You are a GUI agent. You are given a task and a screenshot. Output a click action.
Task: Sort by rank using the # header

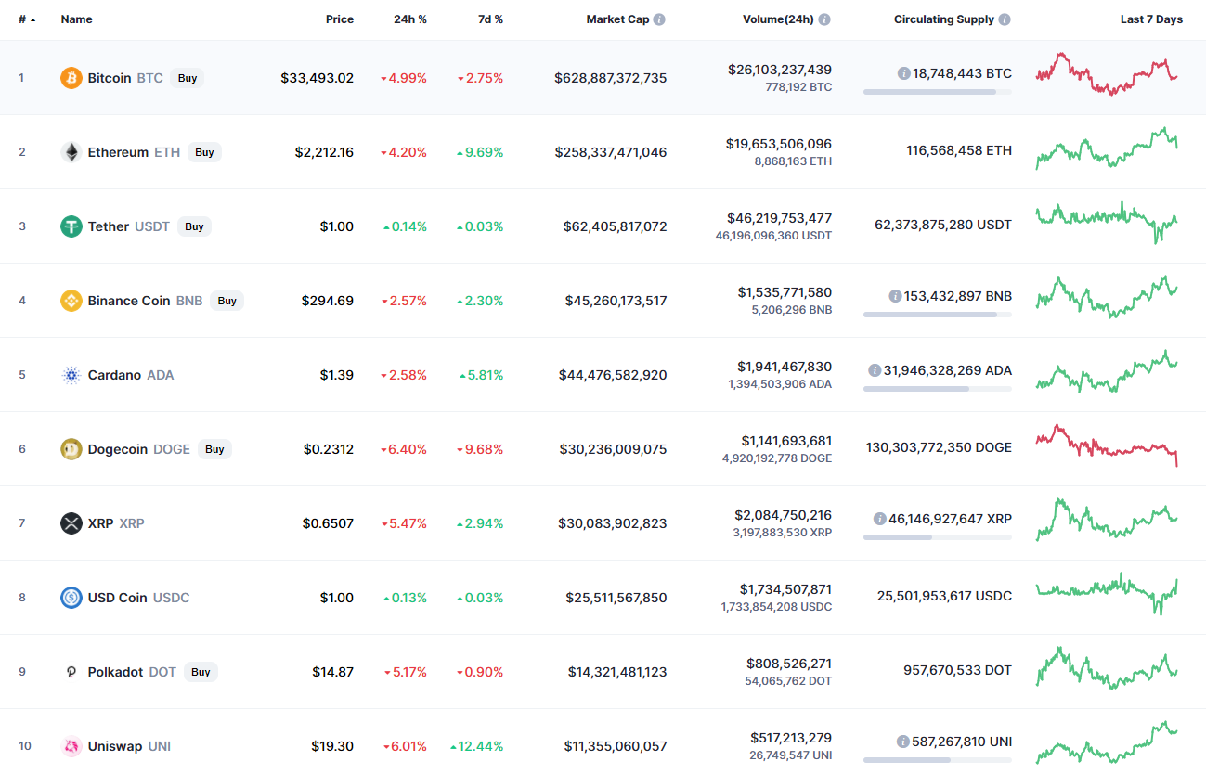pyautogui.click(x=25, y=19)
